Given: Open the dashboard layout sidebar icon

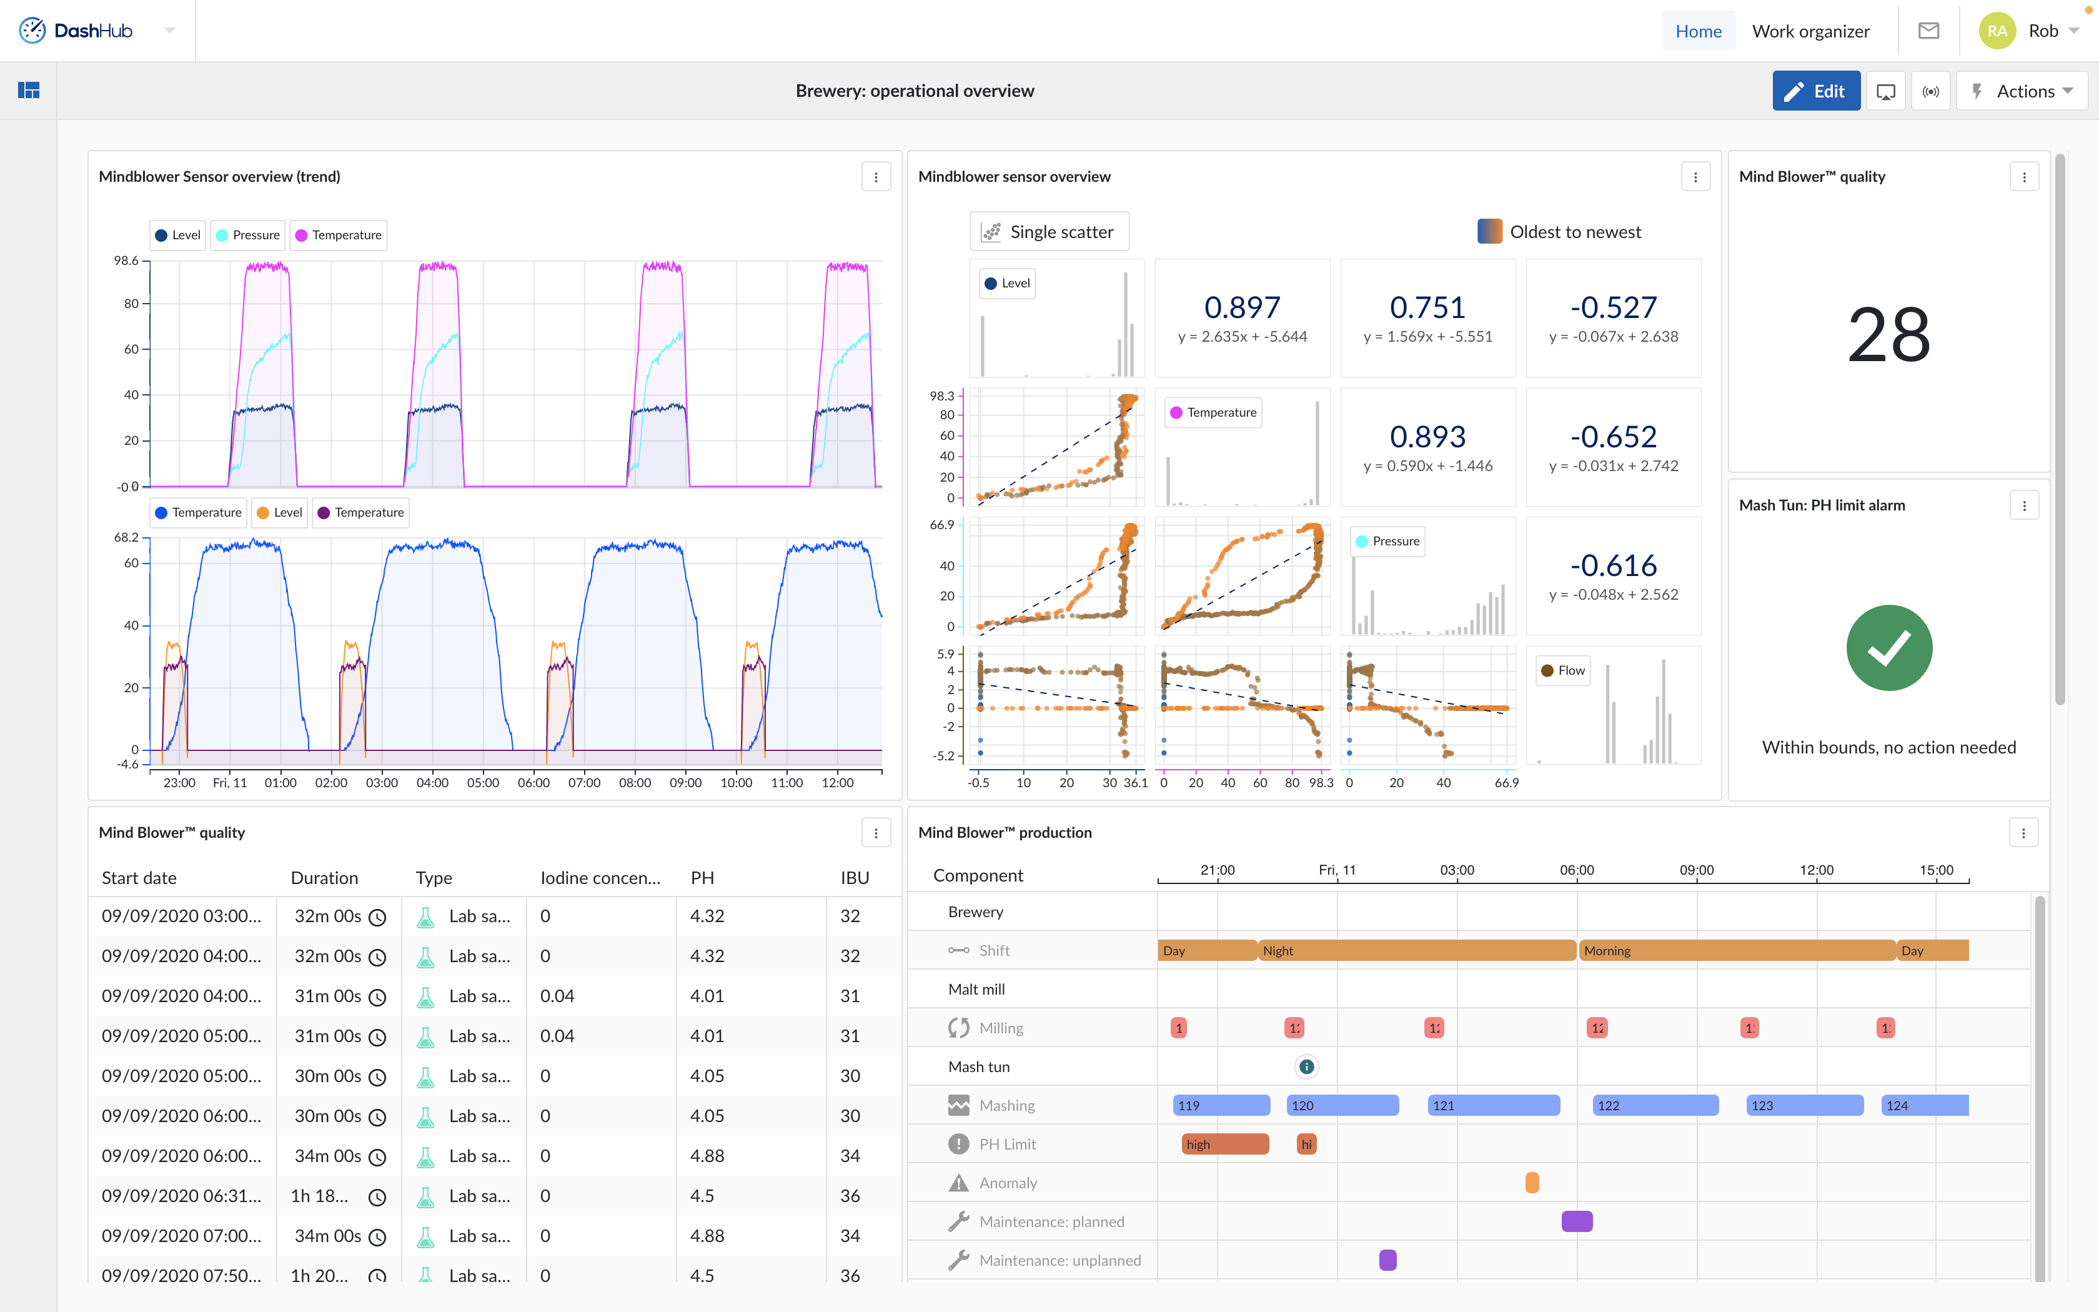Looking at the screenshot, I should (29, 90).
